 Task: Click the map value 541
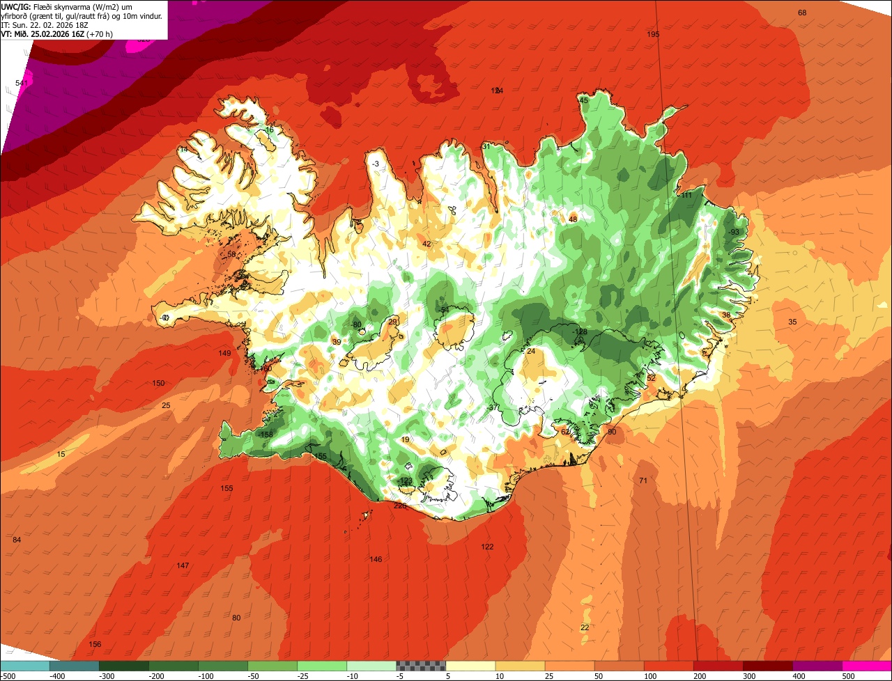point(22,84)
